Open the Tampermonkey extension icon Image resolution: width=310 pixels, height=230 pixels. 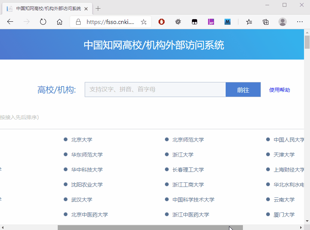pyautogui.click(x=195, y=22)
